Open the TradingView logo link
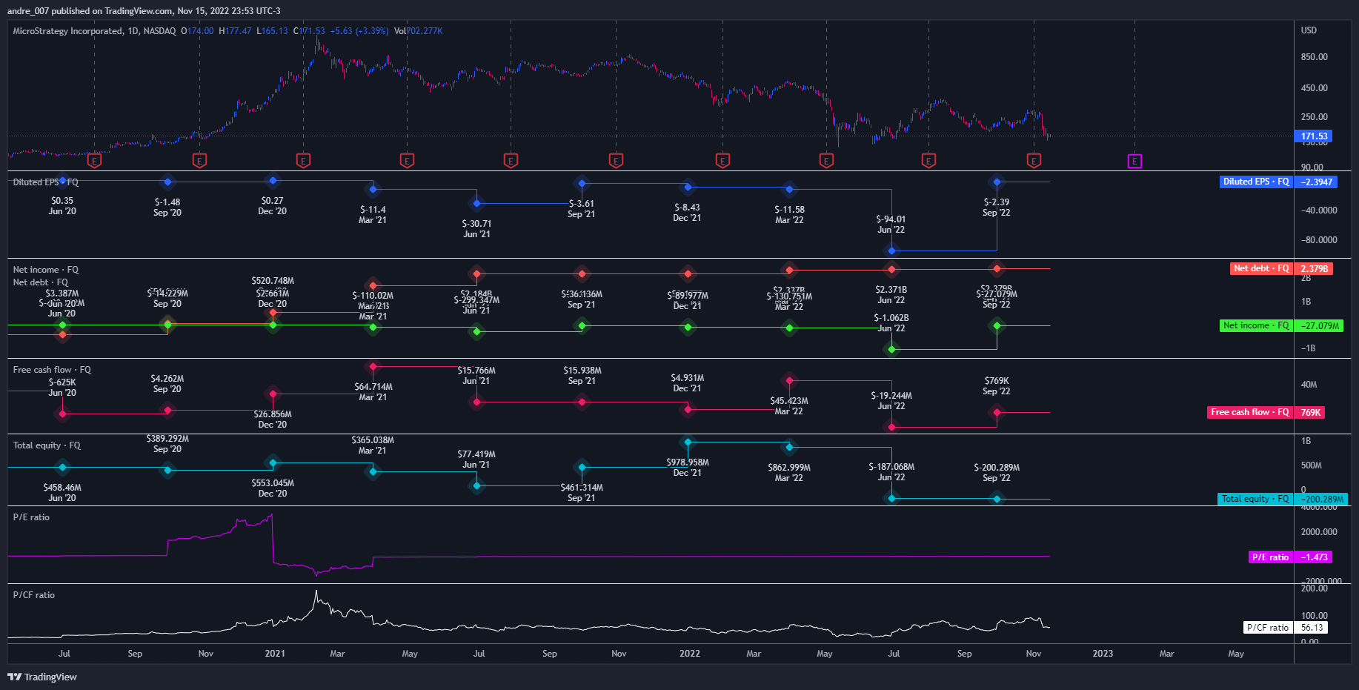This screenshot has width=1359, height=690. click(42, 677)
